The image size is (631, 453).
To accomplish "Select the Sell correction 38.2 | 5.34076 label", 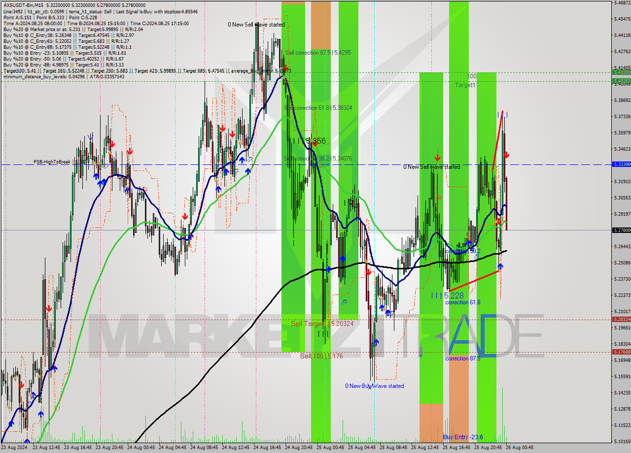I will pos(318,158).
